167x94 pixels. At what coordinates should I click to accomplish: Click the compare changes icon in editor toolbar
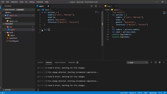tap(92, 6)
